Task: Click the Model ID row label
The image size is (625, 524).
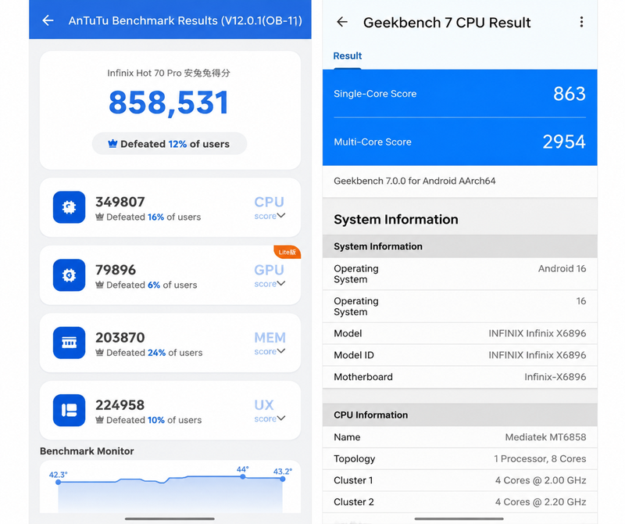Action: pos(354,355)
